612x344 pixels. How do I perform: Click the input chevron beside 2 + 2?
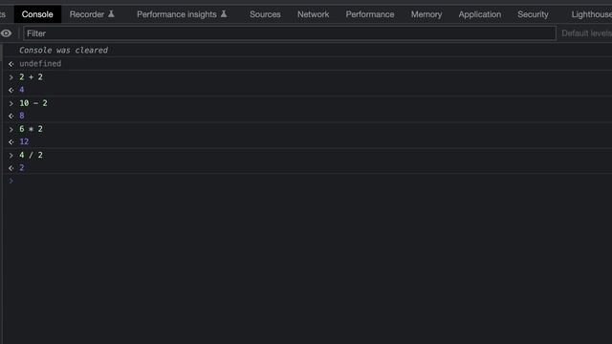(11, 77)
